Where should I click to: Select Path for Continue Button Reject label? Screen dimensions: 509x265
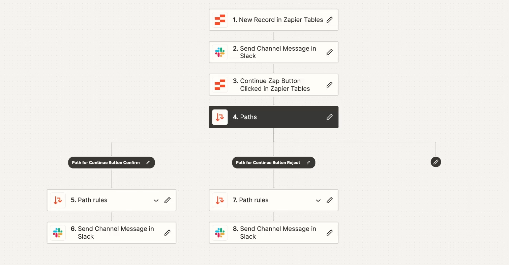[x=268, y=163]
